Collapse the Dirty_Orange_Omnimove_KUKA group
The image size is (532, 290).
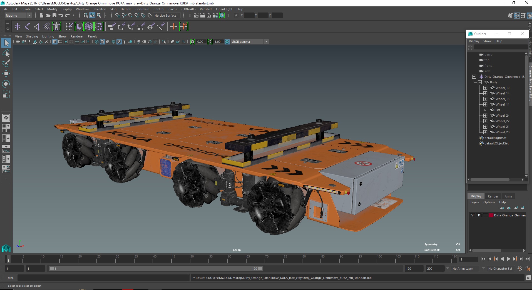[474, 77]
